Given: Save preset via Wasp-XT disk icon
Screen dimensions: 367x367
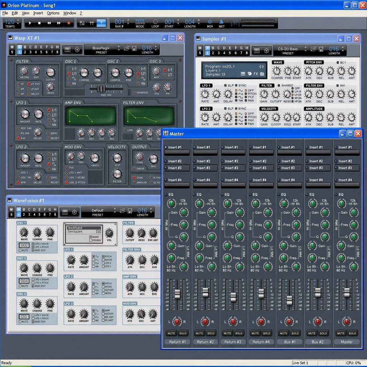Looking at the screenshot, I should 134,48.
